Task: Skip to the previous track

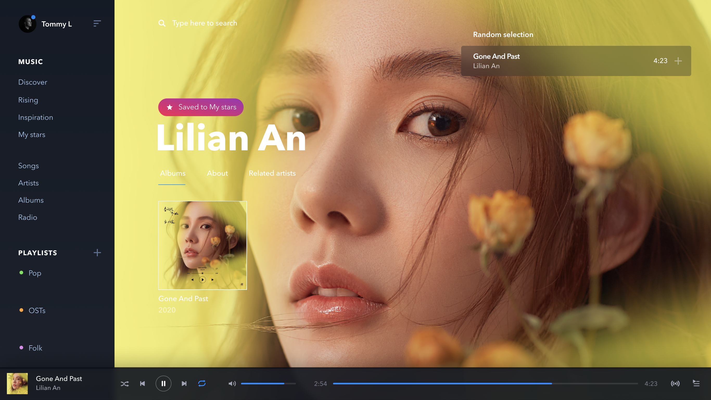Action: coord(142,383)
